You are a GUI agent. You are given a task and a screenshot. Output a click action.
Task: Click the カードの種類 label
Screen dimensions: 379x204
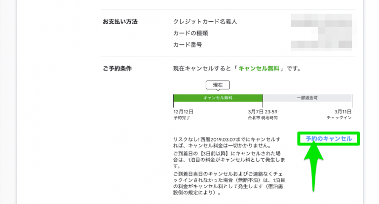[x=191, y=34]
